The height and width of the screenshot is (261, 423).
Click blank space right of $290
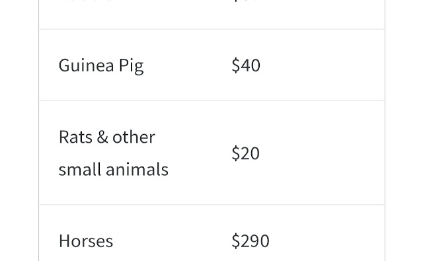(x=327, y=241)
